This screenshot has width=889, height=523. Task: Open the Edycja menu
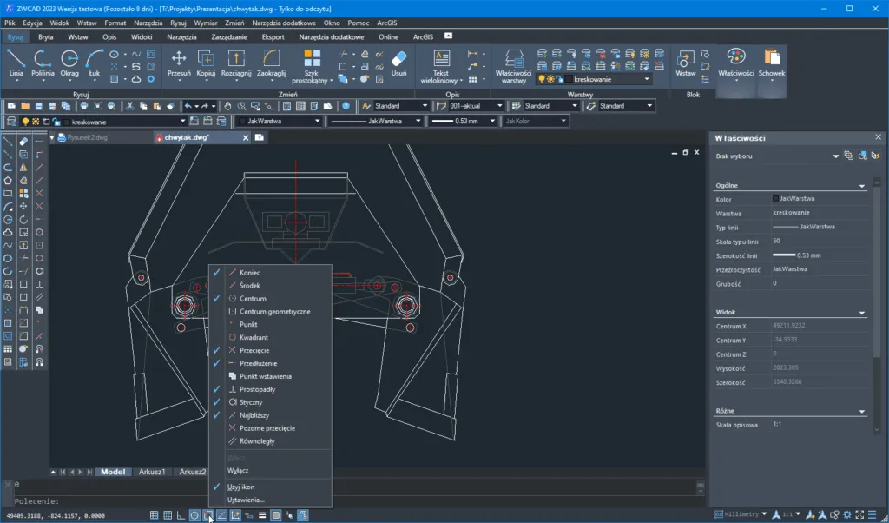pyautogui.click(x=32, y=23)
